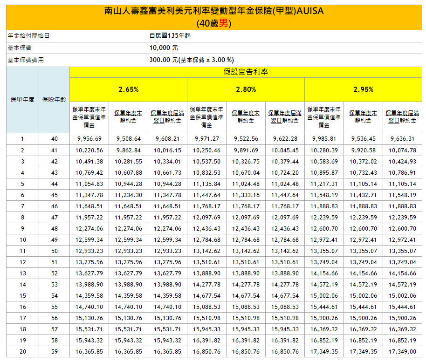Click insurance age cell 52
This screenshot has width=426, height=362.
(55, 273)
